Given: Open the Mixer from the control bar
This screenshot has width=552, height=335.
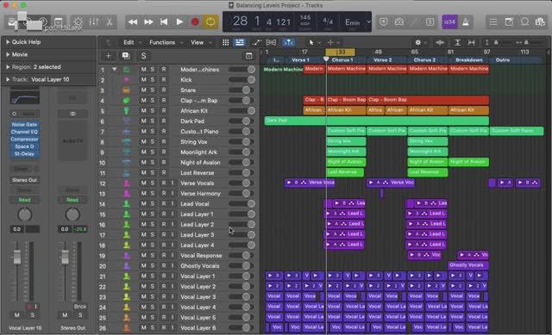Looking at the screenshot, I should click(x=94, y=22).
